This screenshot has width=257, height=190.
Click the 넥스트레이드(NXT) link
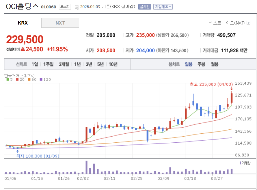click(227, 23)
